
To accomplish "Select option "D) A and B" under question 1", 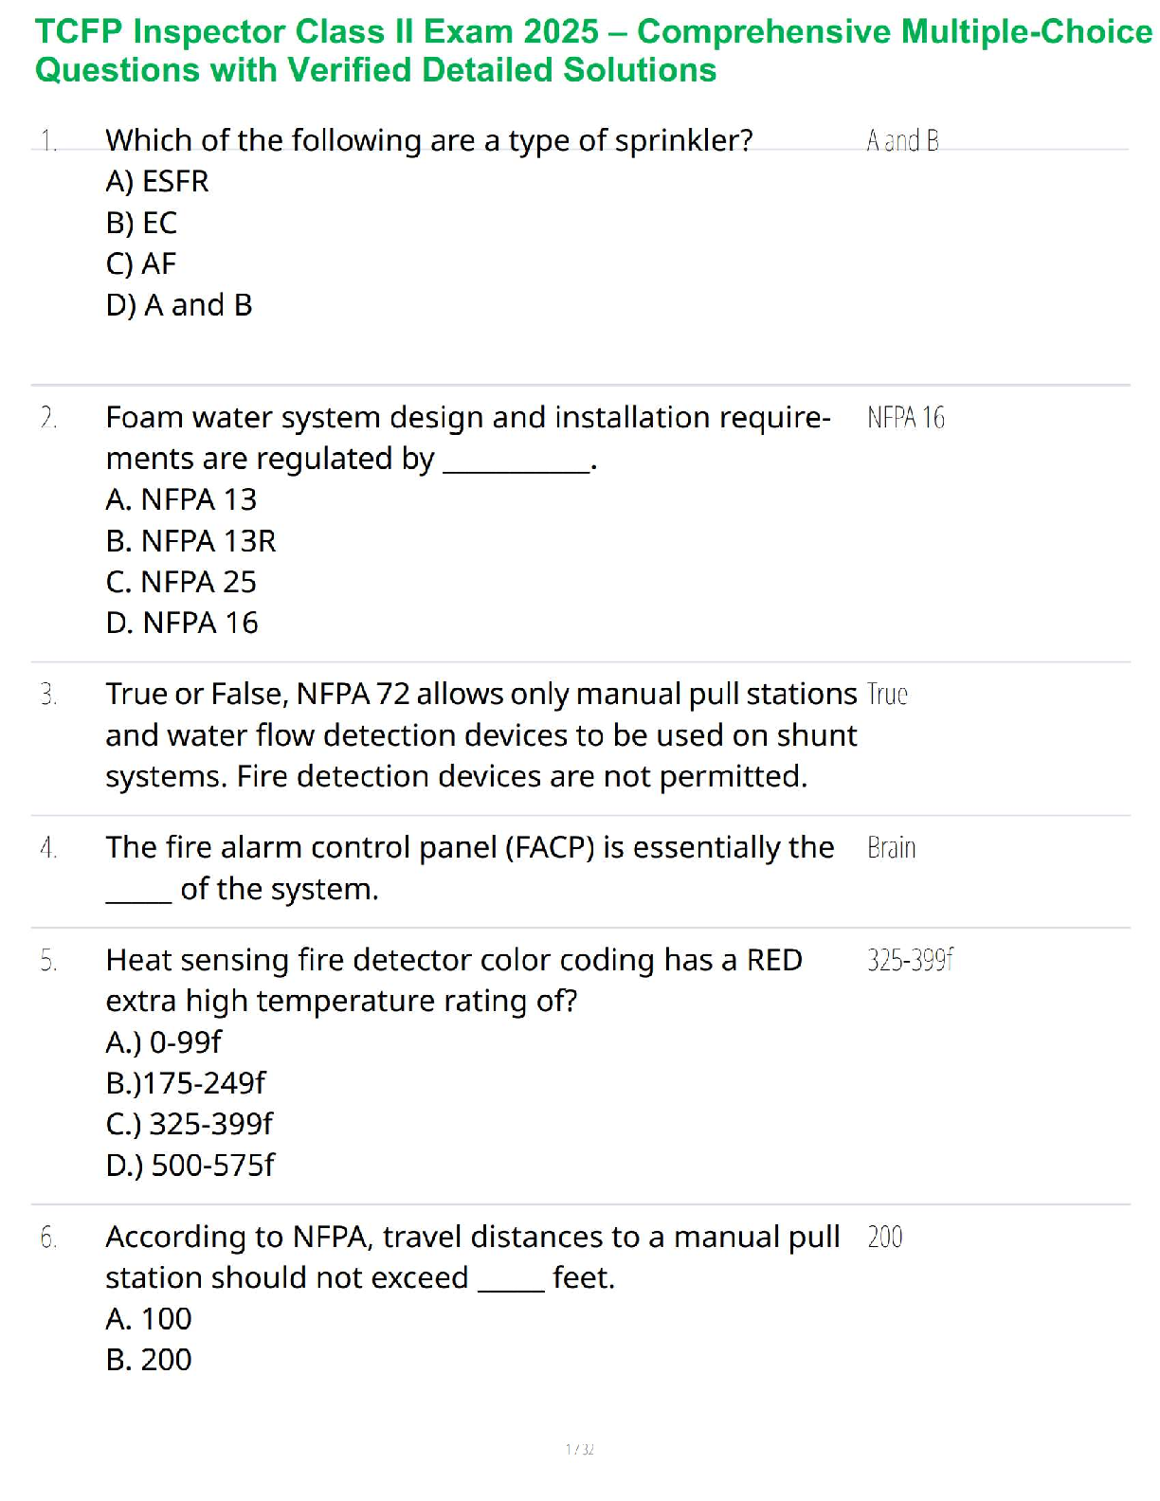I will click(x=179, y=305).
